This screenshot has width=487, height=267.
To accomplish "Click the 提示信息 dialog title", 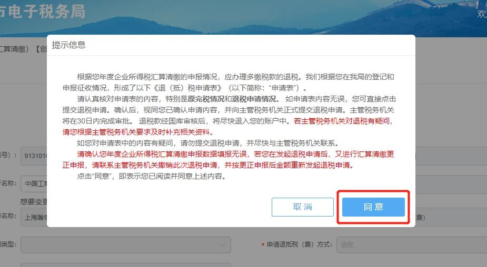I will click(x=68, y=45).
